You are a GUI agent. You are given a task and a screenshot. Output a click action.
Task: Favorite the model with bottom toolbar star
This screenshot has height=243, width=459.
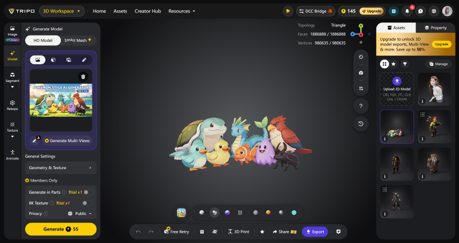coord(262,232)
